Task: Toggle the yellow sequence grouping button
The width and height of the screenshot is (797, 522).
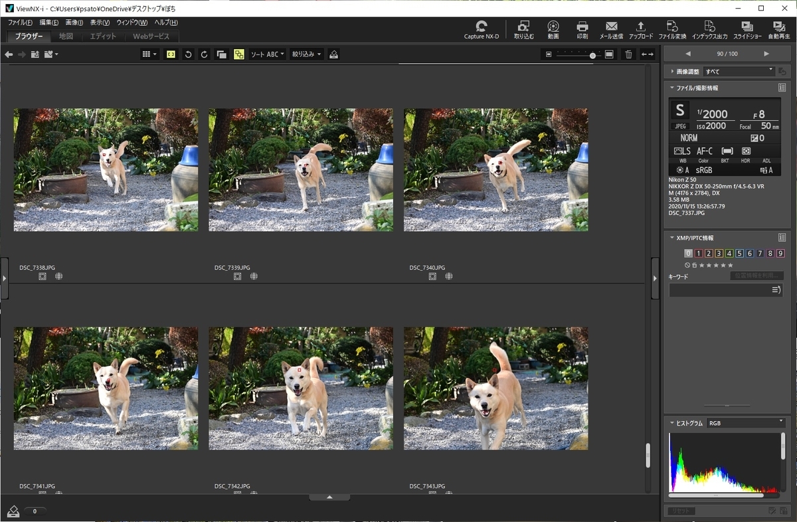Action: click(238, 54)
